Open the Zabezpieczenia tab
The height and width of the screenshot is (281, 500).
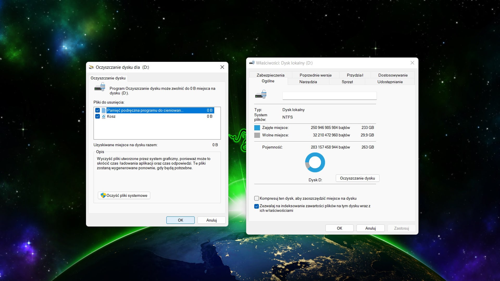coord(271,75)
